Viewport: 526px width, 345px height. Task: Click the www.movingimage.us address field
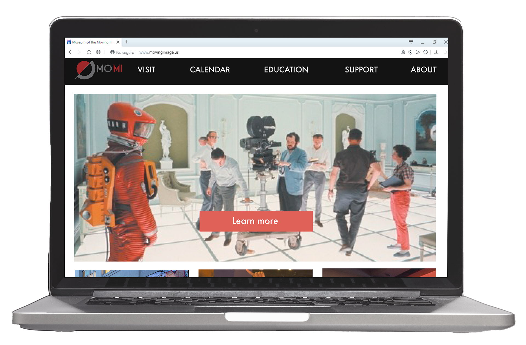pyautogui.click(x=159, y=52)
